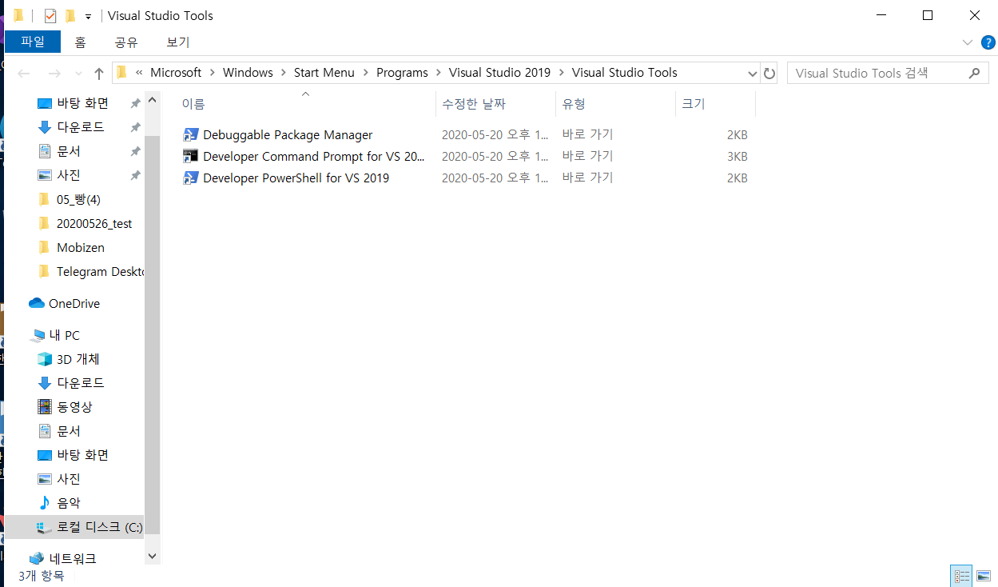
Task: Select 내 PC in the navigation pane
Action: pyautogui.click(x=64, y=335)
